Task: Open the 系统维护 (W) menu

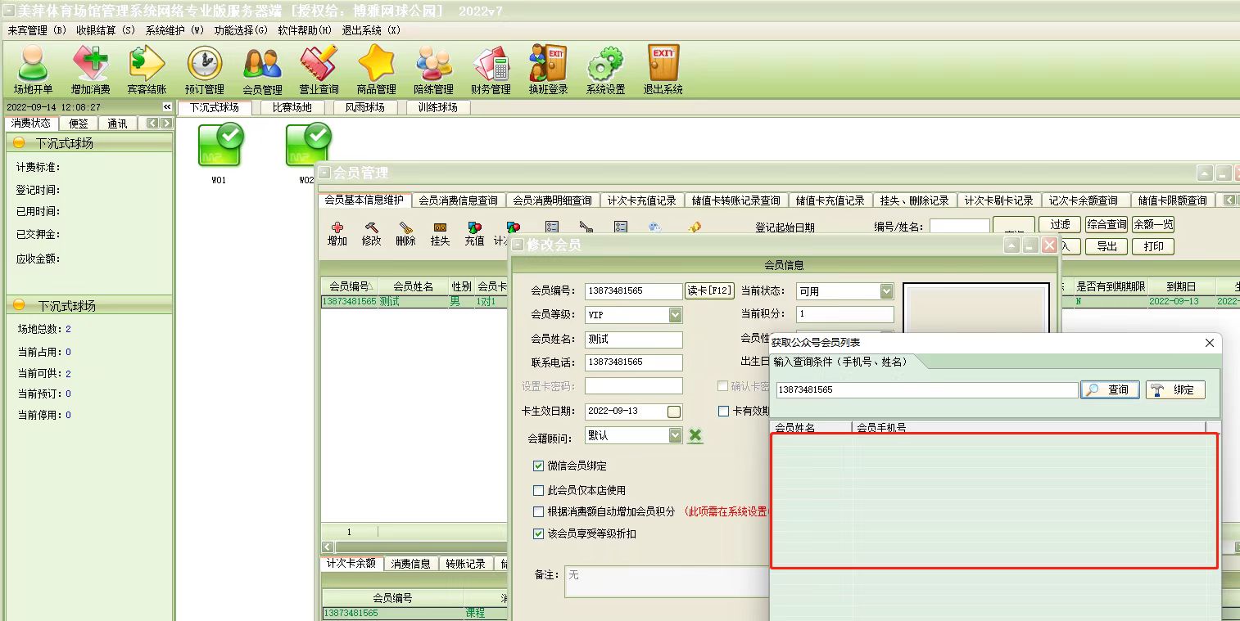Action: (174, 30)
